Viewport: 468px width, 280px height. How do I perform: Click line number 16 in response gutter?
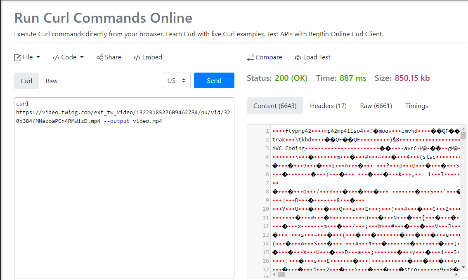(x=266, y=261)
